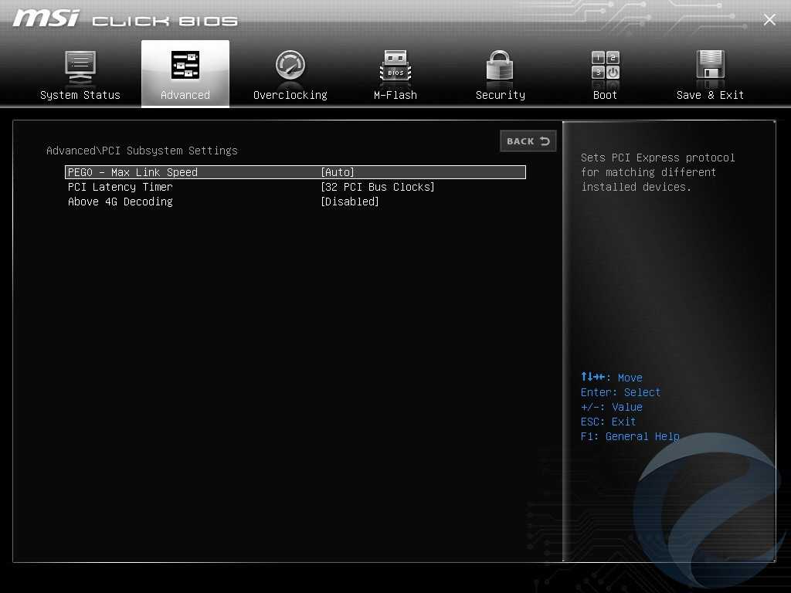The height and width of the screenshot is (593, 791).
Task: Click the M-Flash USB drive icon
Action: [x=395, y=66]
